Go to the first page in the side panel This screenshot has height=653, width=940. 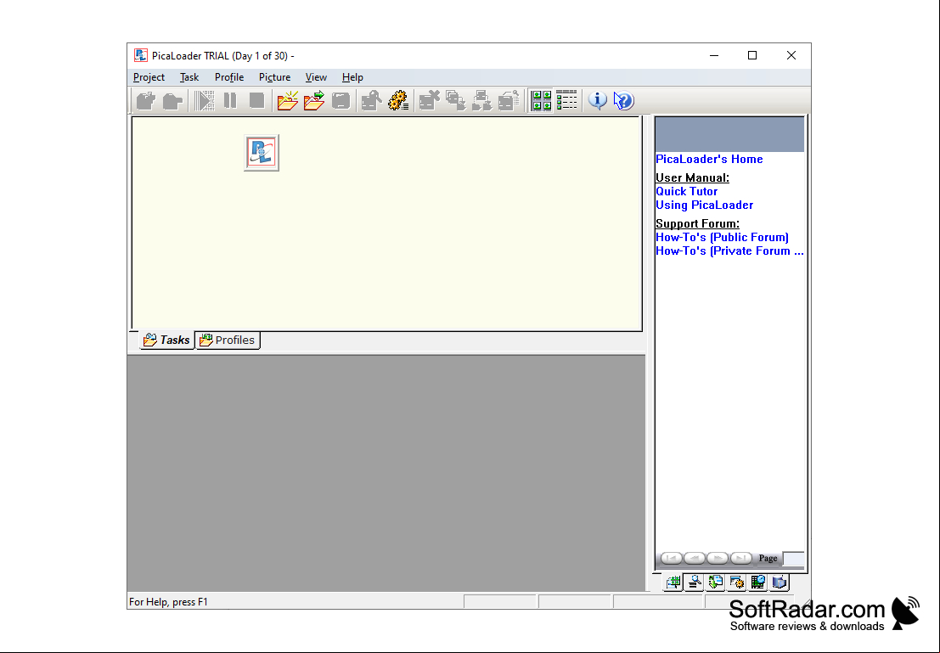click(672, 558)
